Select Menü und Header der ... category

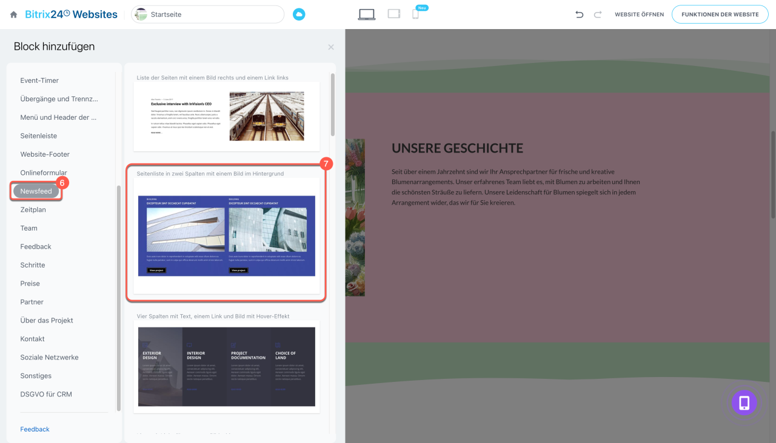click(x=58, y=117)
